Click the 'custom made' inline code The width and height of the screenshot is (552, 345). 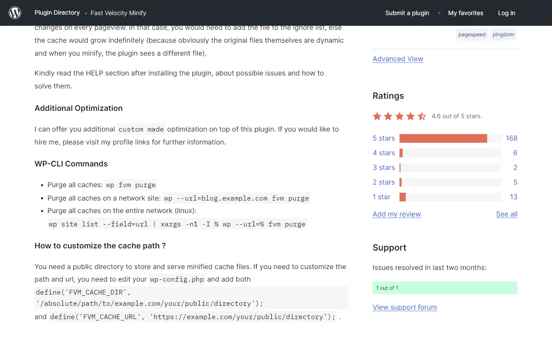coord(141,129)
